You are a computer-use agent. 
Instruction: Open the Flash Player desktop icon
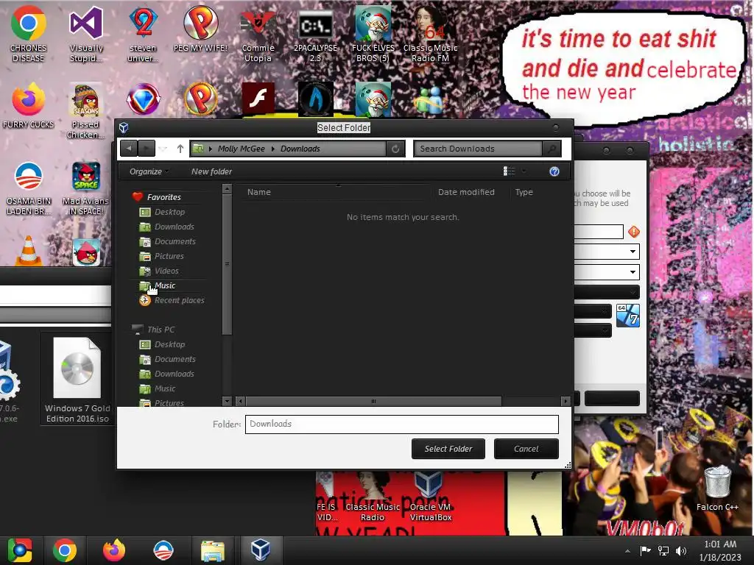tap(258, 98)
